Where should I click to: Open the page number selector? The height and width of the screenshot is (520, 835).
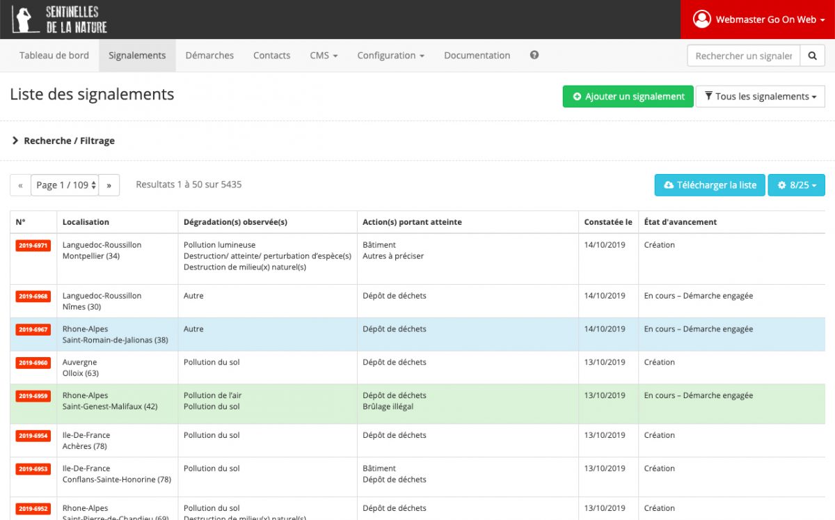click(65, 185)
